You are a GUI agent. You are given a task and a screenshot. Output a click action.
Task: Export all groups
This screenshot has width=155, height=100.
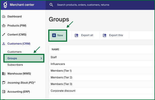(x=84, y=35)
